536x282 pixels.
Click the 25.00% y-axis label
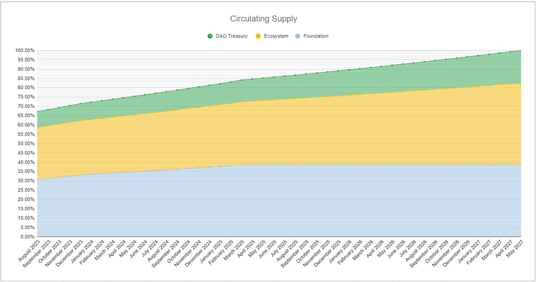[26, 190]
